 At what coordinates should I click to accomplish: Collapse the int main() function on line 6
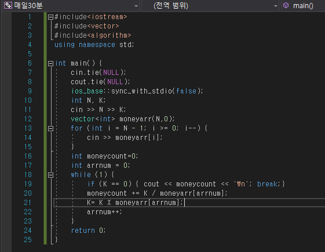50,63
